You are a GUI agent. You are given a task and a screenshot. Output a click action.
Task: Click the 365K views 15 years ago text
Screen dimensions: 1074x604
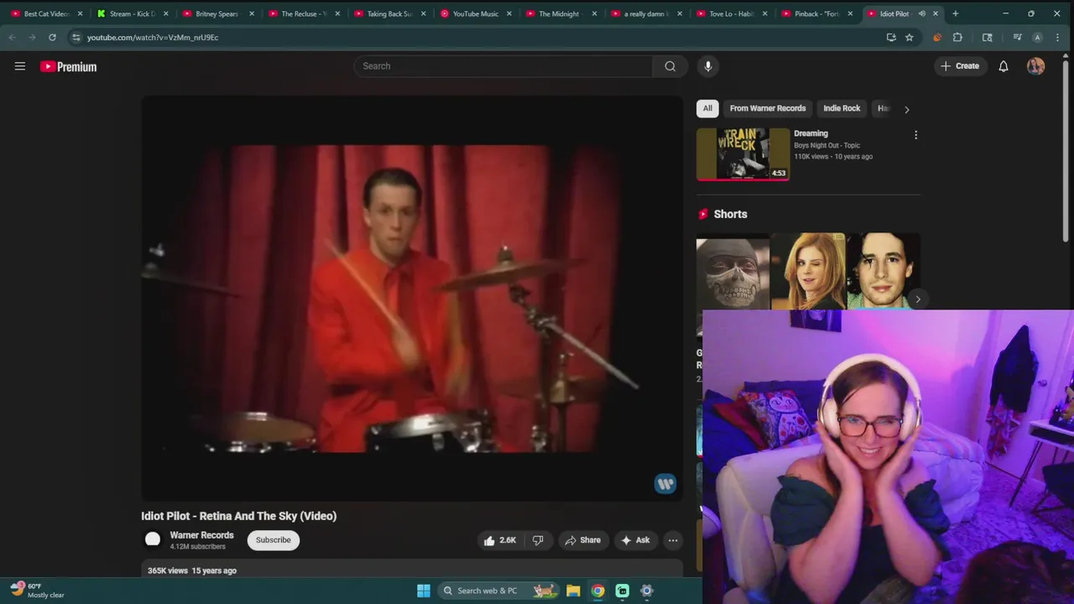[192, 570]
